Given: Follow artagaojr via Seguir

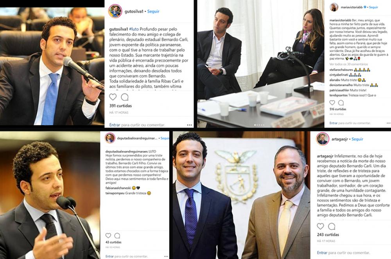Looking at the screenshot, I should pyautogui.click(x=357, y=139).
